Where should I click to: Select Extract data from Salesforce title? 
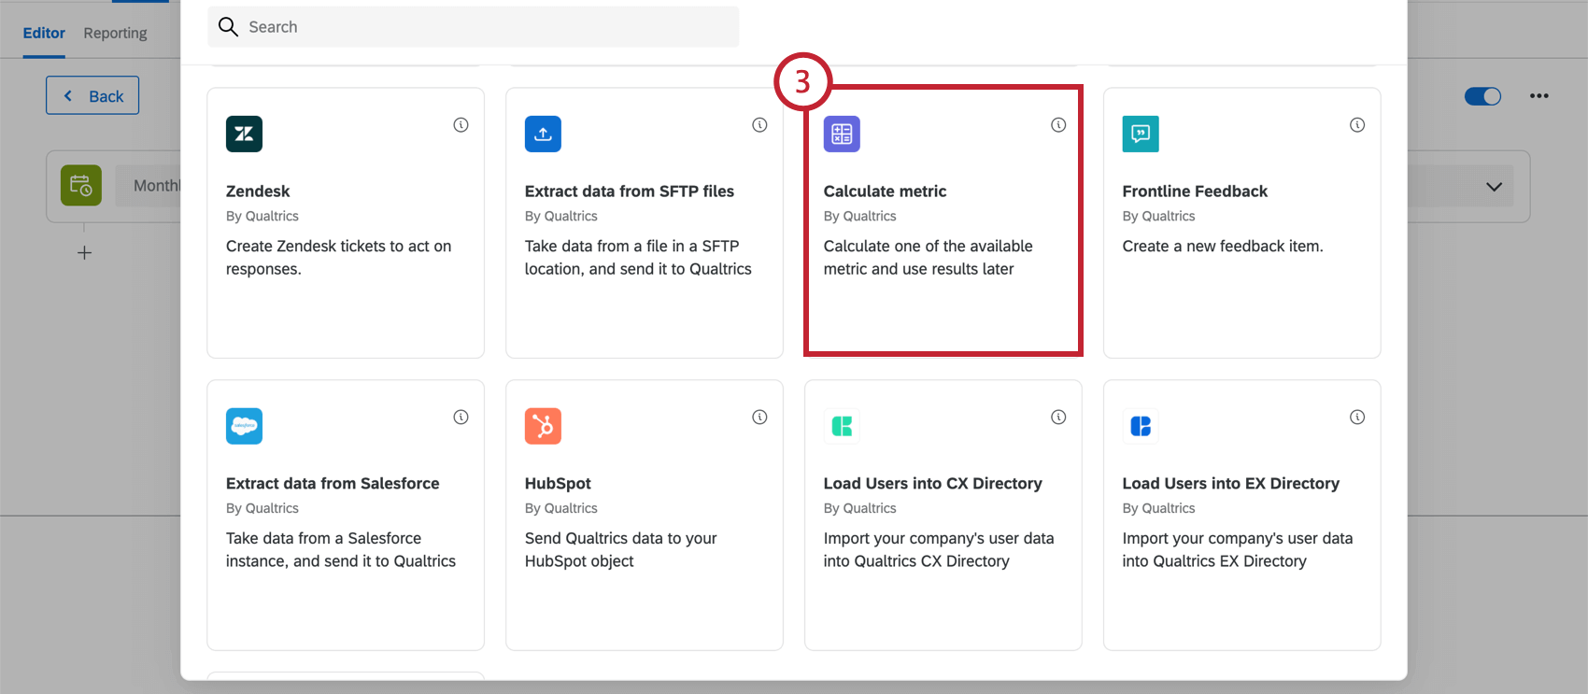tap(333, 484)
